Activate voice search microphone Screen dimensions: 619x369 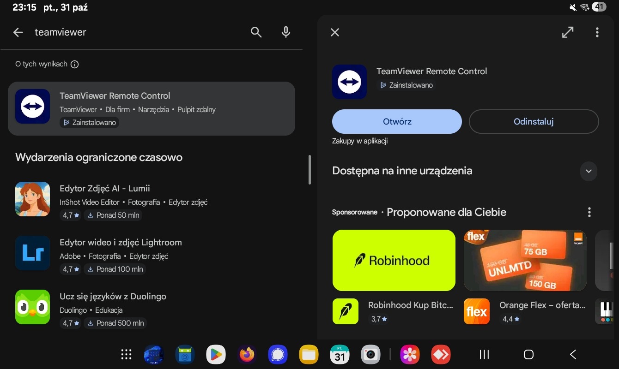click(x=286, y=32)
